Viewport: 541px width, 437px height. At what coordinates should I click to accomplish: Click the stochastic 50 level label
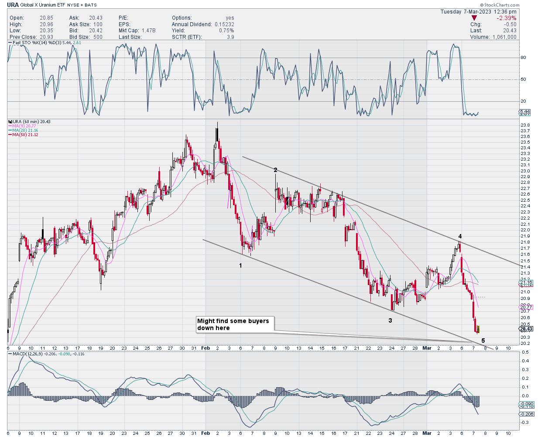523,79
